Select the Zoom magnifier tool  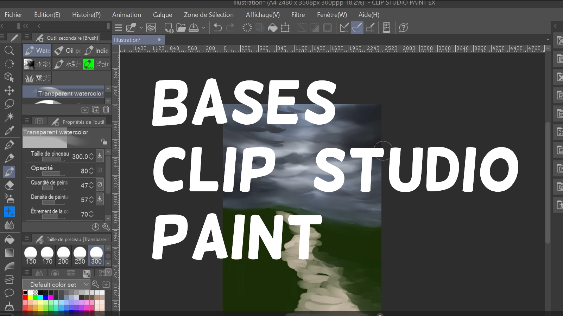point(9,51)
